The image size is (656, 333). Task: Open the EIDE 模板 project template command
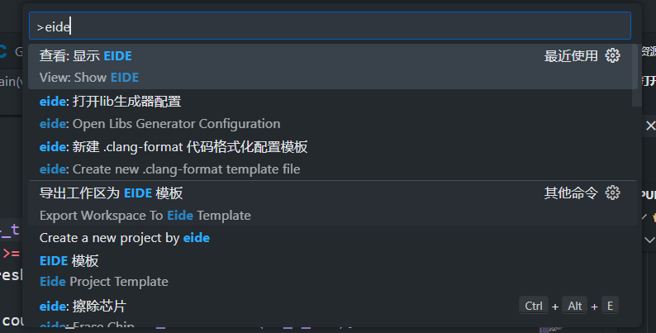[x=333, y=271]
